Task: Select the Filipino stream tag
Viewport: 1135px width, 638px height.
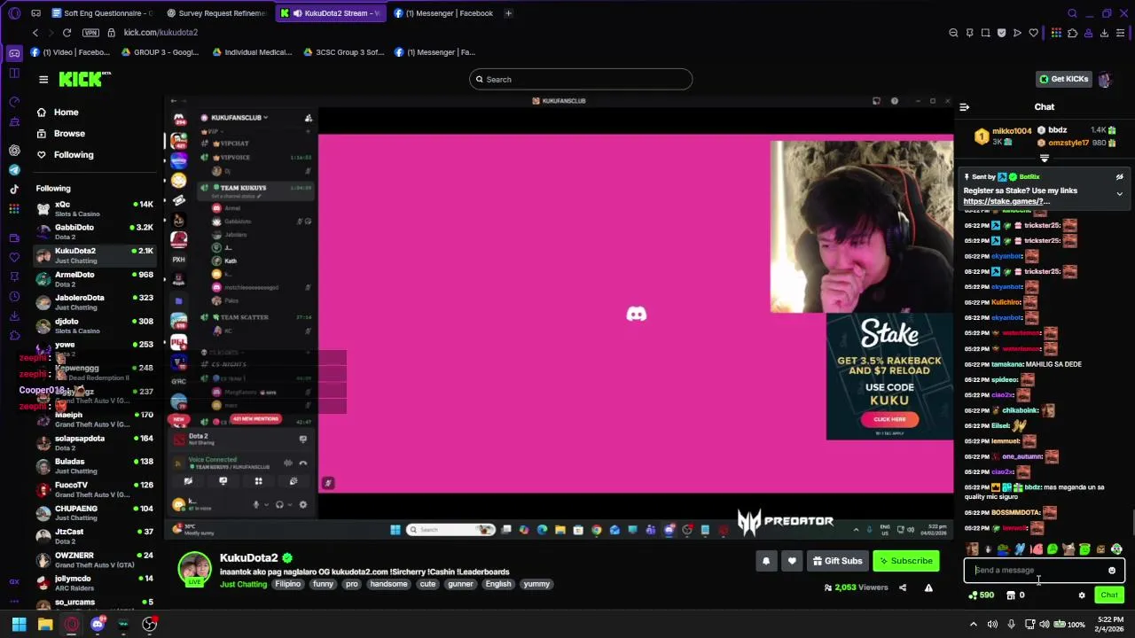Action: point(287,584)
